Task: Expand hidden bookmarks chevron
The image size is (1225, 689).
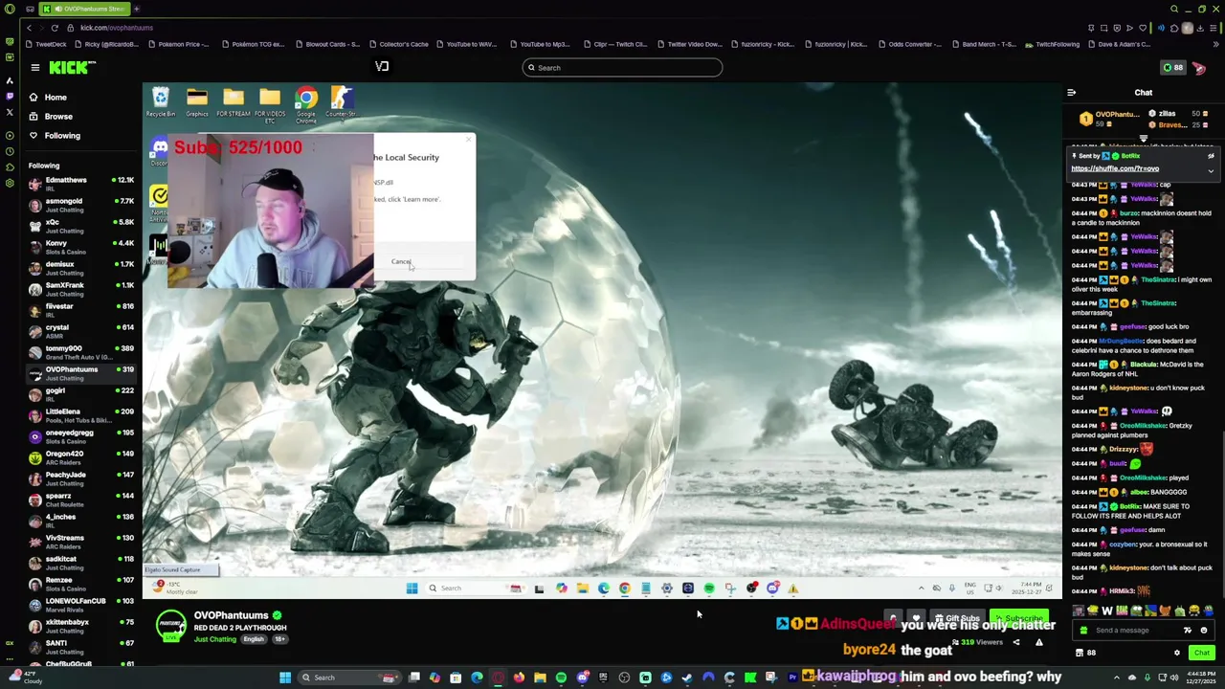Action: click(1216, 44)
